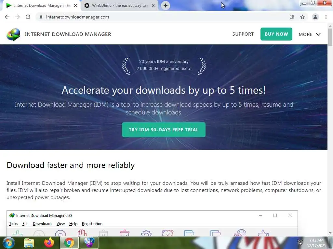Click the padlock site info icon
Image resolution: width=333 pixels, height=249 pixels.
point(41,17)
